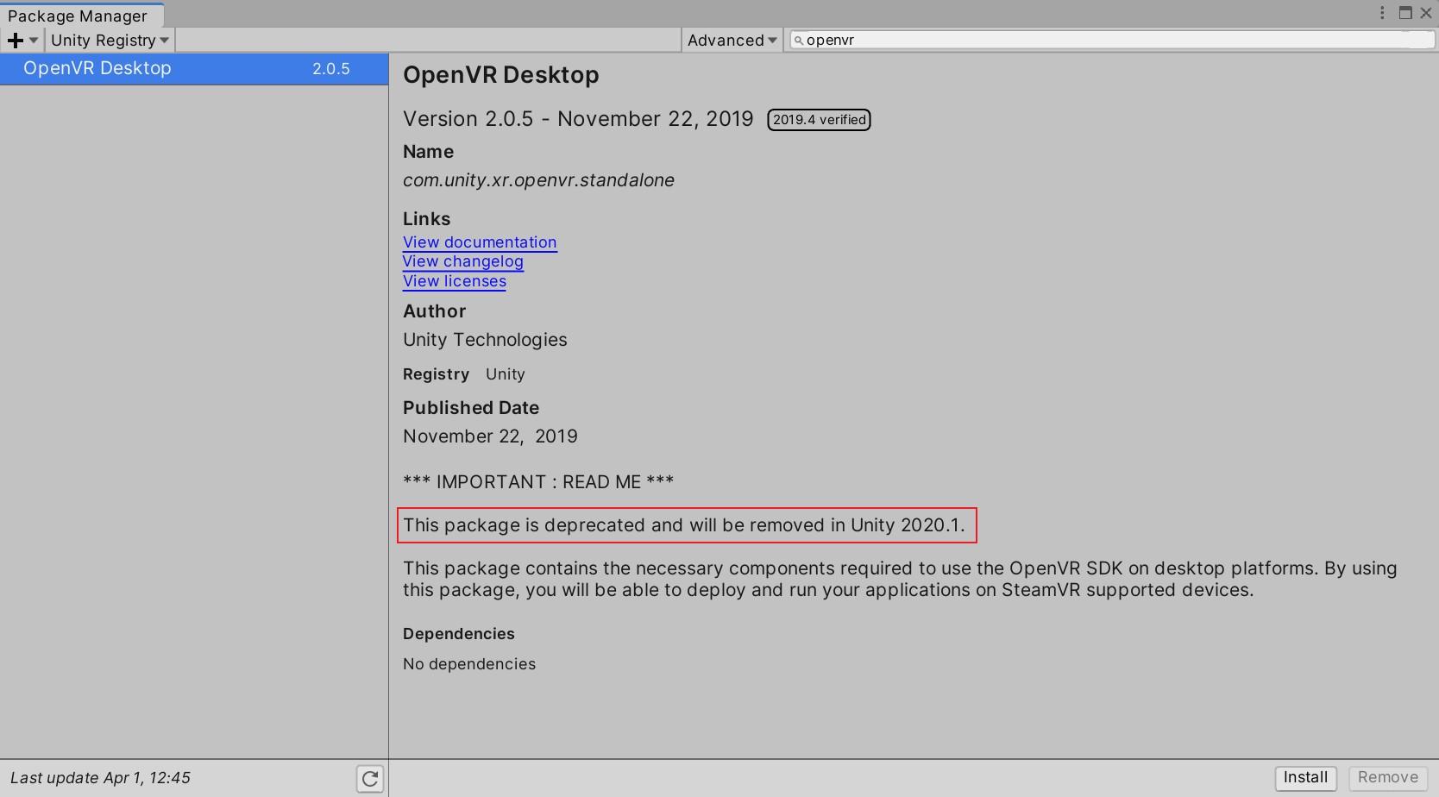Image resolution: width=1439 pixels, height=797 pixels.
Task: Maximize the Package Manager window
Action: [1405, 13]
